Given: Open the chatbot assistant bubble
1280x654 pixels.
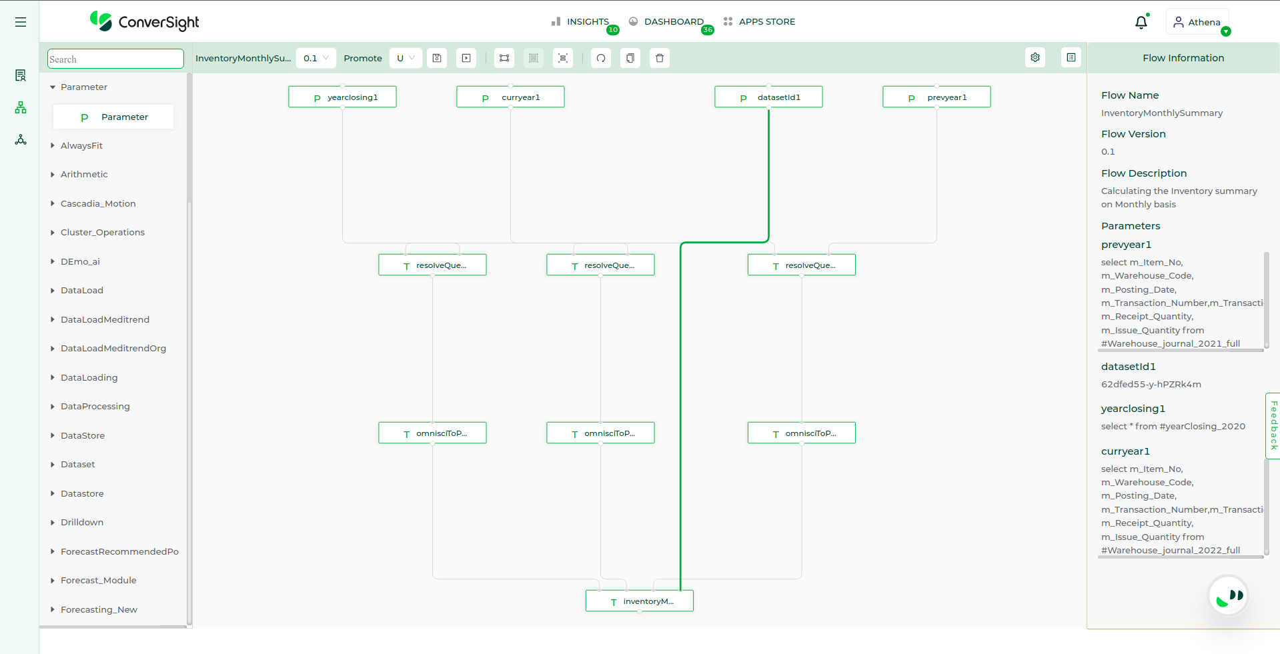Looking at the screenshot, I should click(1228, 595).
